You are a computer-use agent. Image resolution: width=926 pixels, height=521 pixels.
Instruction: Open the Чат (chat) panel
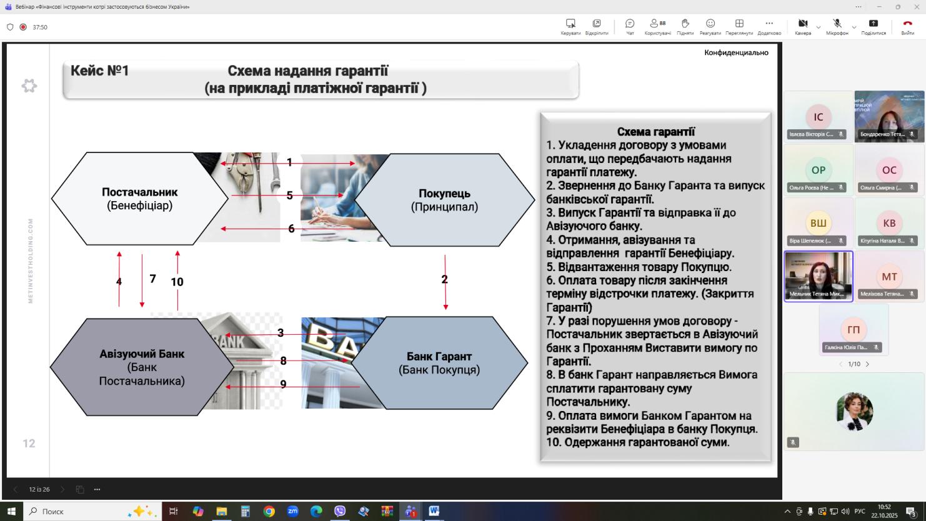pyautogui.click(x=630, y=26)
